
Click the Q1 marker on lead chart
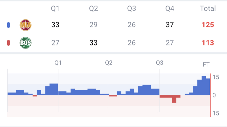coord(58,63)
